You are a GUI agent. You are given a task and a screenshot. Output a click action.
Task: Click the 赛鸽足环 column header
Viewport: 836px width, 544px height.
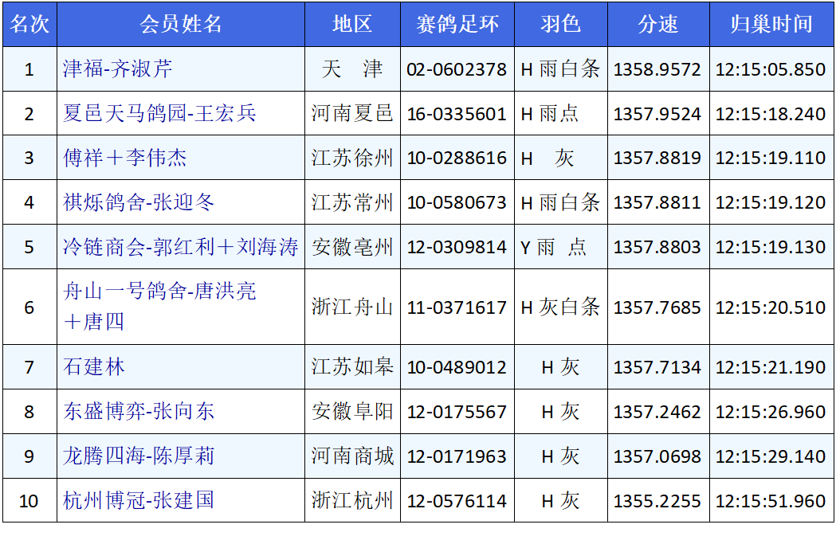457,24
